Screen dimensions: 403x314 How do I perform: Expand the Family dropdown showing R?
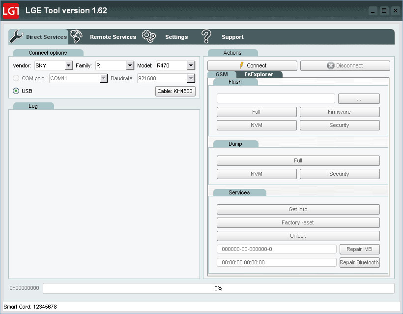tap(130, 65)
